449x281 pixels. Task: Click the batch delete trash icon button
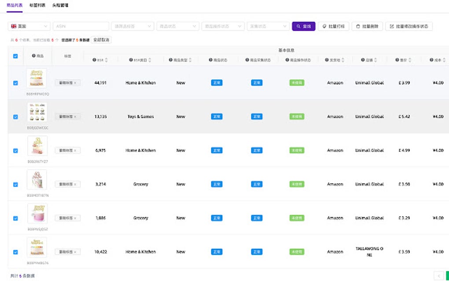(367, 26)
